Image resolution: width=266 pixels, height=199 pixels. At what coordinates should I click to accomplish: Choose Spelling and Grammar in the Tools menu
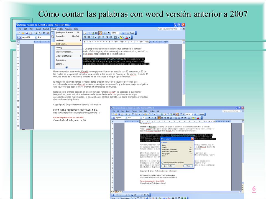click(x=66, y=32)
